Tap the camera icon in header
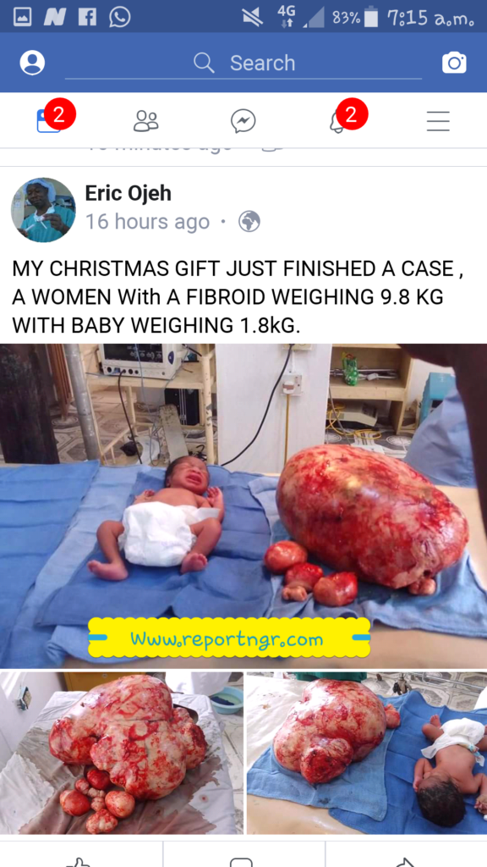 (454, 63)
